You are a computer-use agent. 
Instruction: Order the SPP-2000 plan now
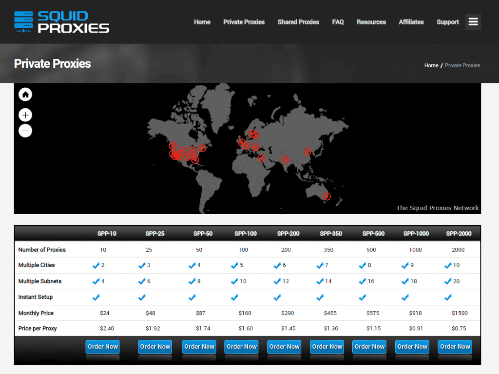tap(455, 347)
